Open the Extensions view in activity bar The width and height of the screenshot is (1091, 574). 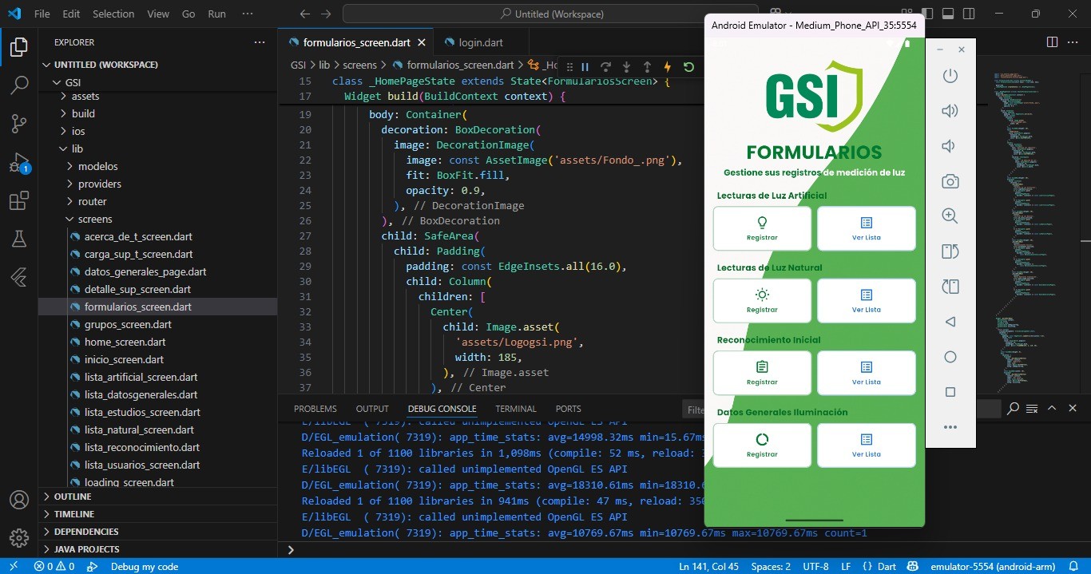pyautogui.click(x=18, y=201)
